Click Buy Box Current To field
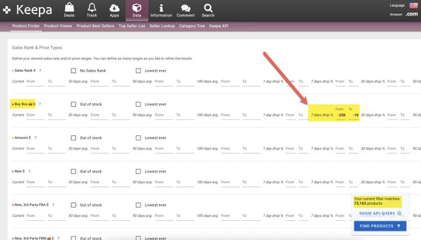Screen dimensions: 421x240 pyautogui.click(x=57, y=115)
